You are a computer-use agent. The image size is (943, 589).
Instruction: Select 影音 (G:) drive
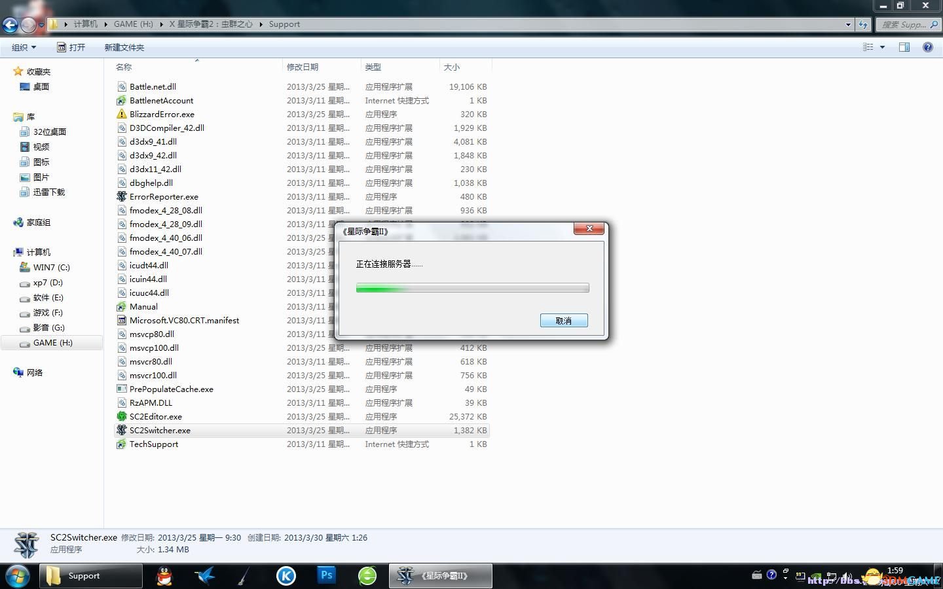tap(49, 327)
